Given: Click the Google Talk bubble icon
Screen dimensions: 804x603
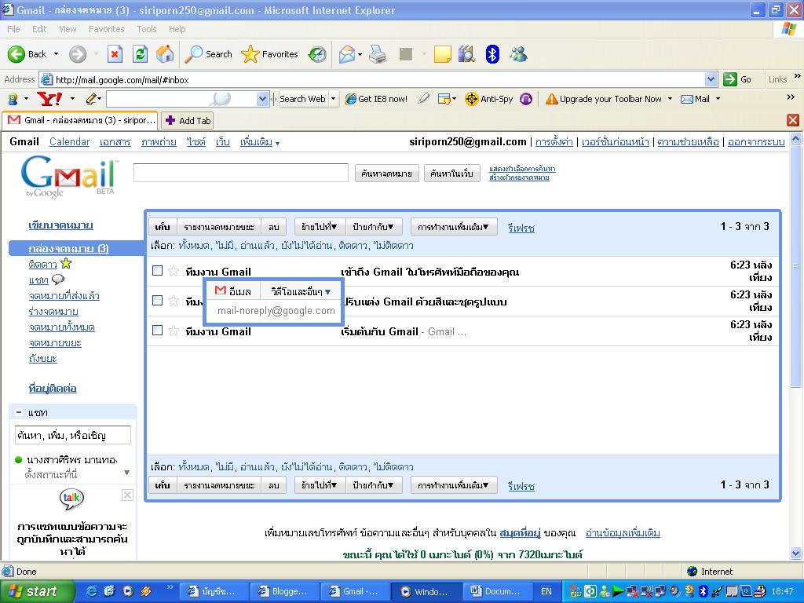Looking at the screenshot, I should pyautogui.click(x=71, y=499).
